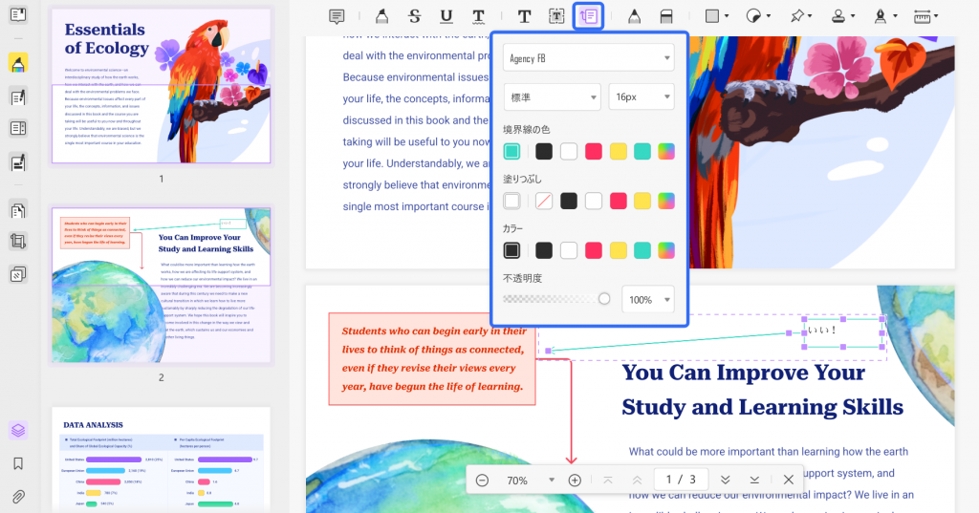979x513 pixels.
Task: Select the text box tool
Action: 556,16
